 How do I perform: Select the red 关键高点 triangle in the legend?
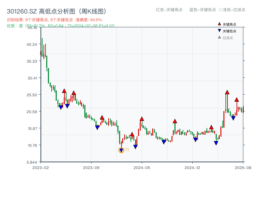(219, 24)
